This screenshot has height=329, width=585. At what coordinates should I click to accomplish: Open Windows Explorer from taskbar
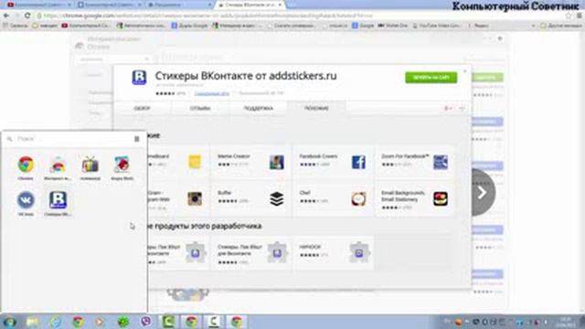33,322
